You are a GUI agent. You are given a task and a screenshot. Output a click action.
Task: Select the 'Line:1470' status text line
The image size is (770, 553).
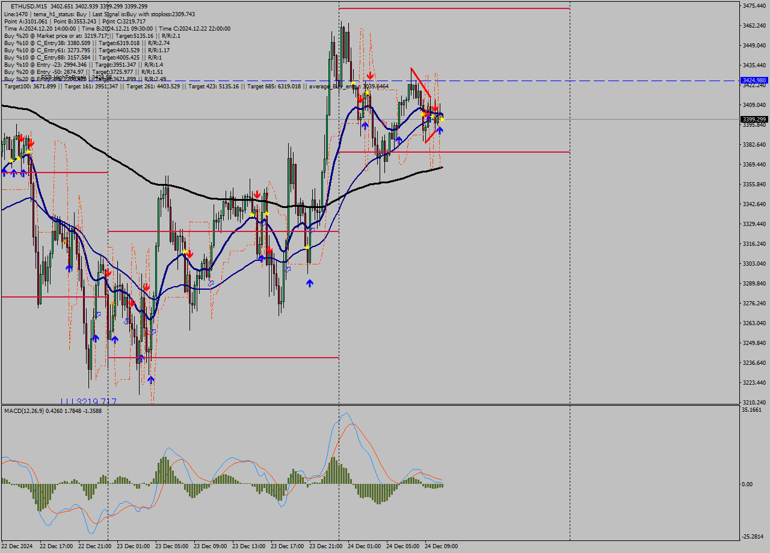99,14
